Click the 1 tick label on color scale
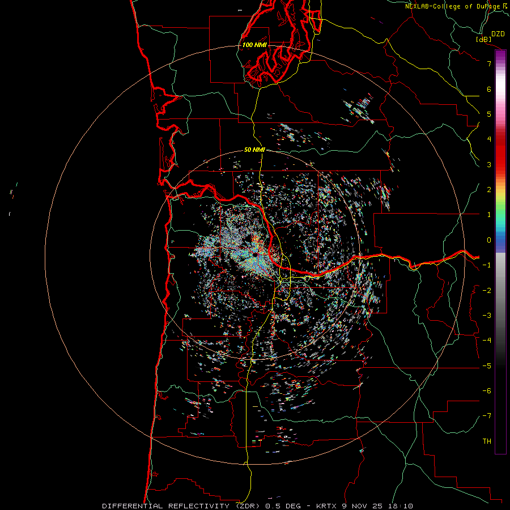 [489, 215]
